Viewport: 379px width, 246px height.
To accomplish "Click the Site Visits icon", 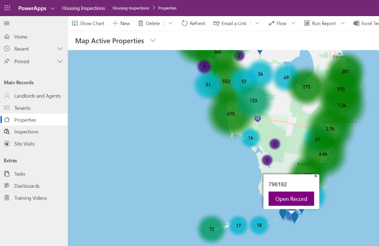I will pos(7,144).
